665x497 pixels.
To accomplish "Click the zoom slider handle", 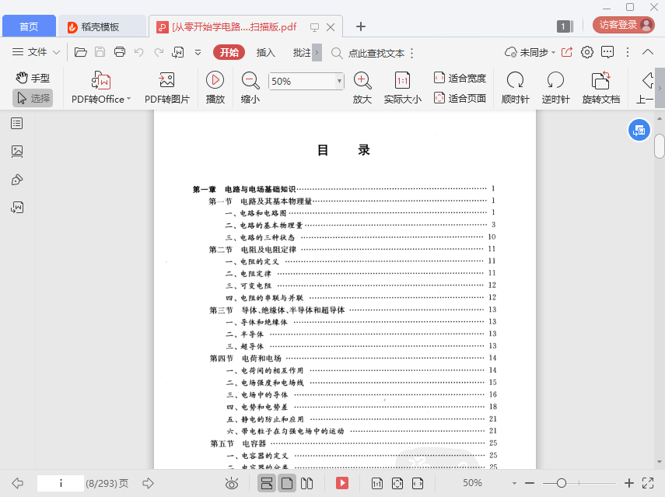I will (562, 483).
